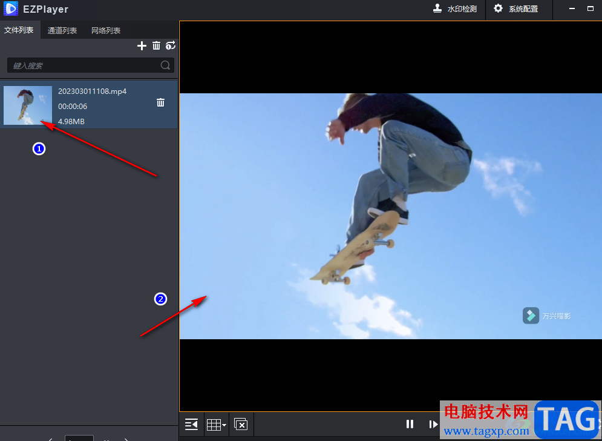This screenshot has height=441, width=602.
Task: Switch to the 通道列表 tab
Action: 62,30
